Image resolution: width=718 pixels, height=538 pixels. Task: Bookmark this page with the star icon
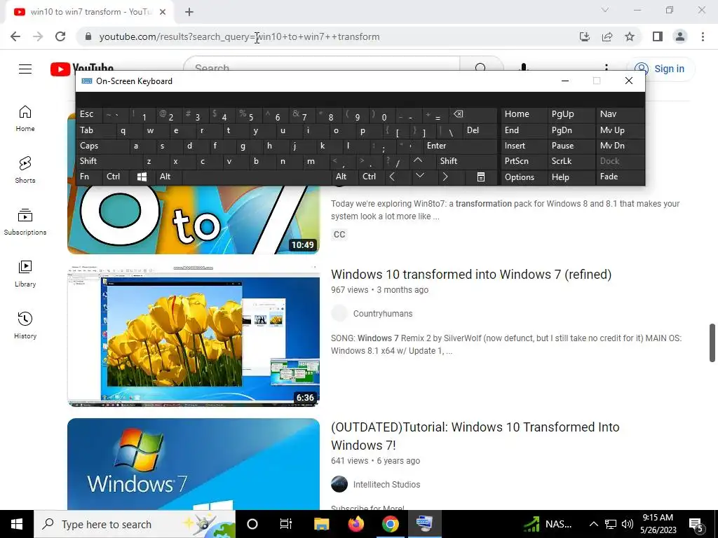point(630,36)
